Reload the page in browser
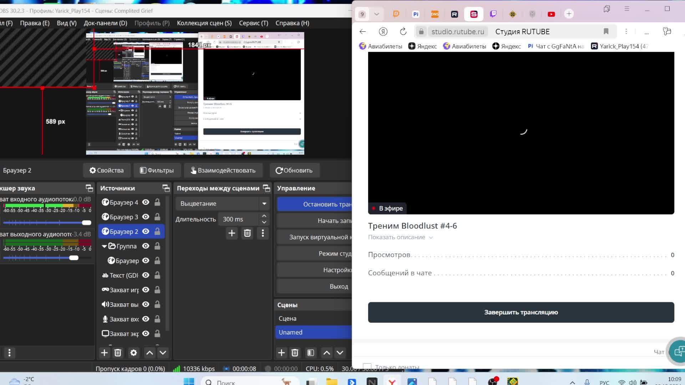This screenshot has height=385, width=685. click(403, 31)
